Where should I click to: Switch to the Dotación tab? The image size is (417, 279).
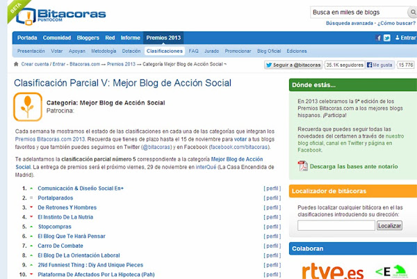131,51
